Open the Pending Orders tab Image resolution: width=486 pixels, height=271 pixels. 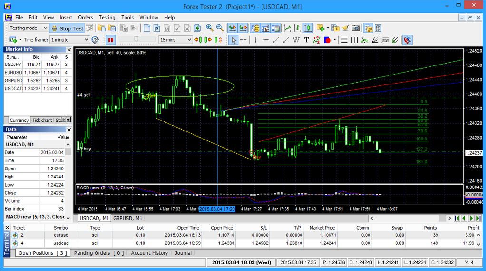(99, 253)
